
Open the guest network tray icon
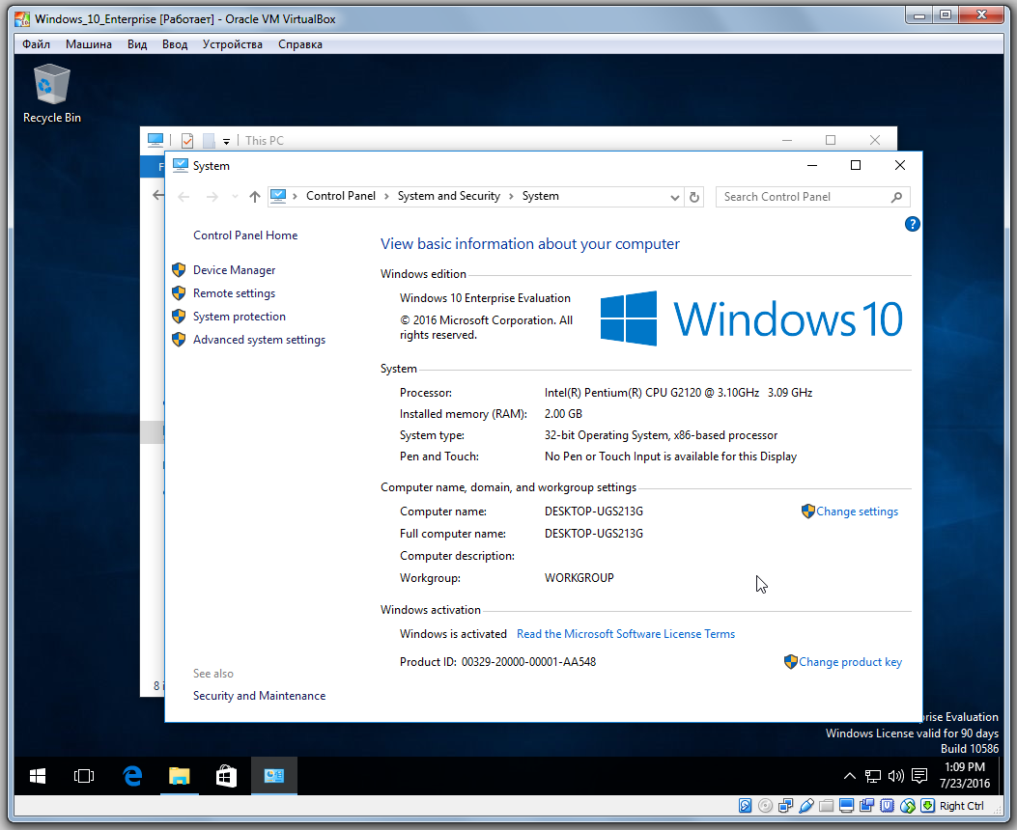point(873,776)
